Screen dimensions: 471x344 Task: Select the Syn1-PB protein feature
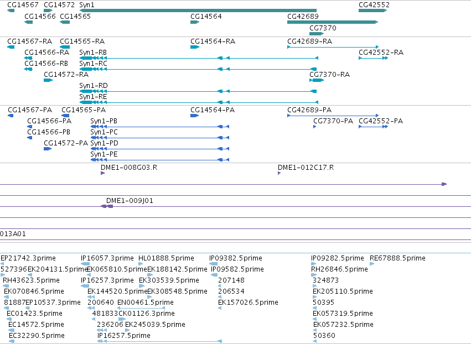[160, 127]
